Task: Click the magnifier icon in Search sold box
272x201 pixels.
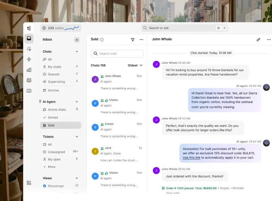Action: (x=95, y=53)
